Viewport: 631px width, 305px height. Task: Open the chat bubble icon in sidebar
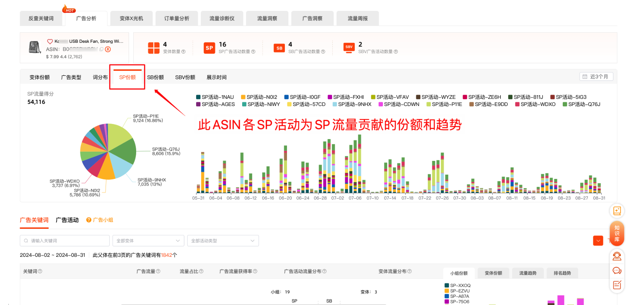pyautogui.click(x=617, y=271)
